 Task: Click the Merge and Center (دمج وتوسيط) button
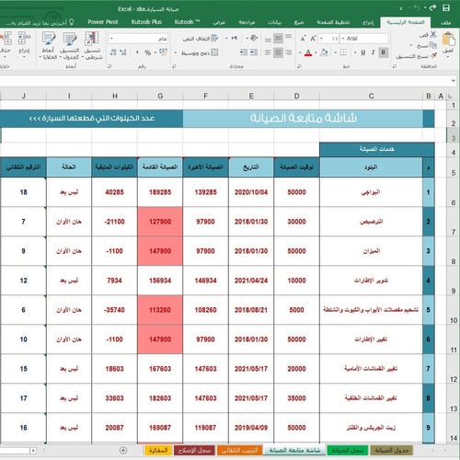pos(200,52)
